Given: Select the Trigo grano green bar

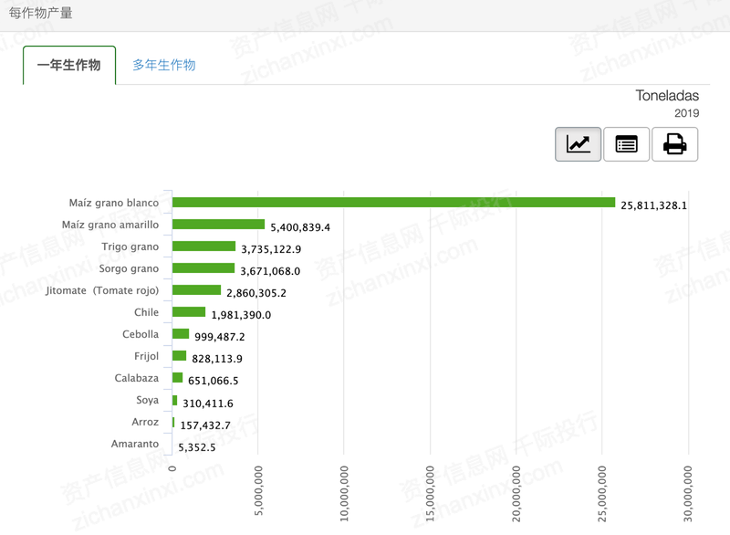Looking at the screenshot, I should coord(203,246).
